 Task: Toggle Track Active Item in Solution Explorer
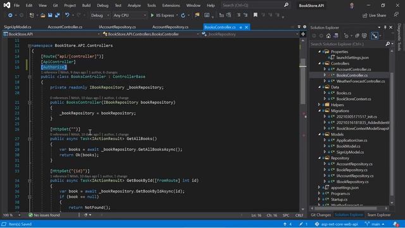375,36
